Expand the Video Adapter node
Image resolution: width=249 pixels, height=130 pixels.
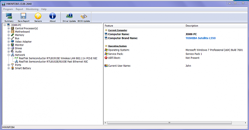pyautogui.click(x=9, y=42)
